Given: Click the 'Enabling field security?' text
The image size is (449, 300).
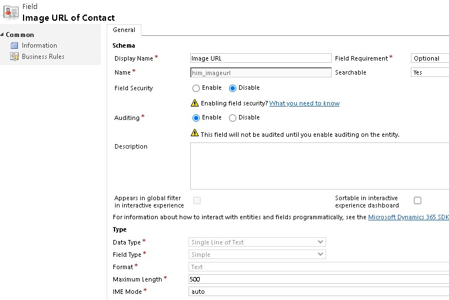Looking at the screenshot, I should pos(235,103).
